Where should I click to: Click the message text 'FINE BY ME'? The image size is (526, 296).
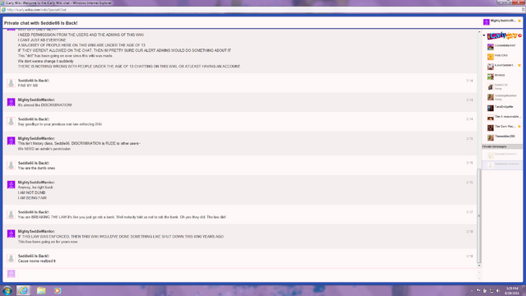[x=28, y=86]
